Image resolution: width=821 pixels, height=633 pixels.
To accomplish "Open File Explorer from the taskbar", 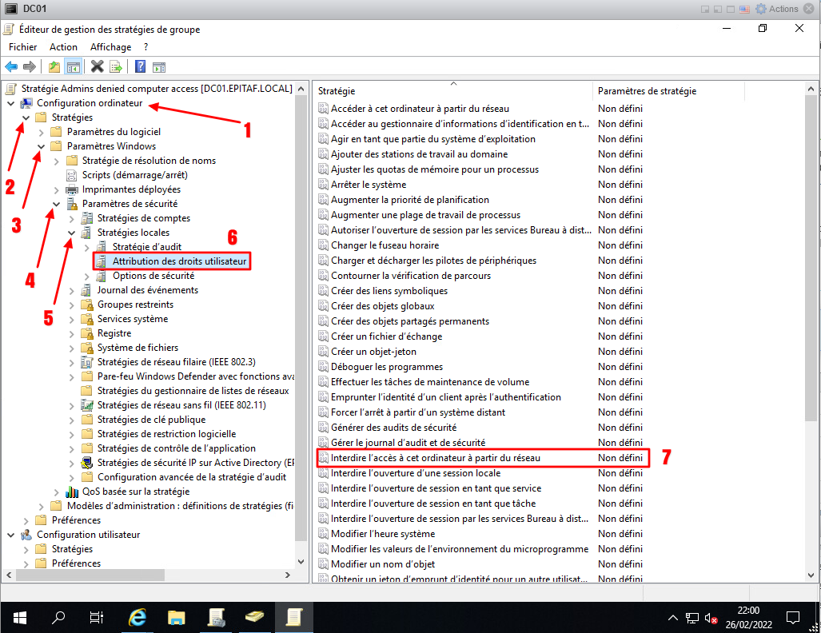I will [177, 616].
